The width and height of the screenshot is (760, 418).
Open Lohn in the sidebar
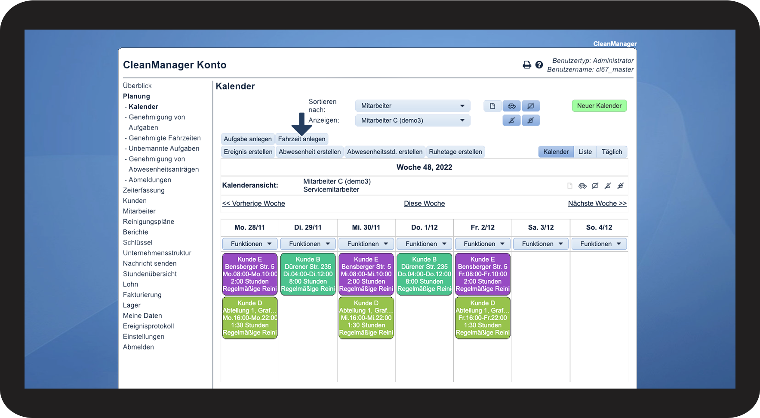tap(130, 284)
